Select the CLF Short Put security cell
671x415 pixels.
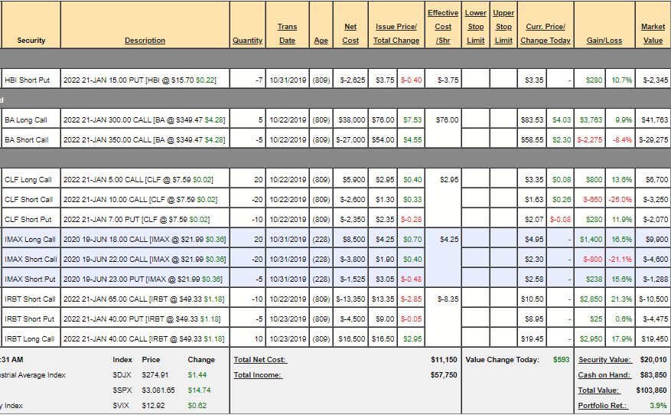30,219
